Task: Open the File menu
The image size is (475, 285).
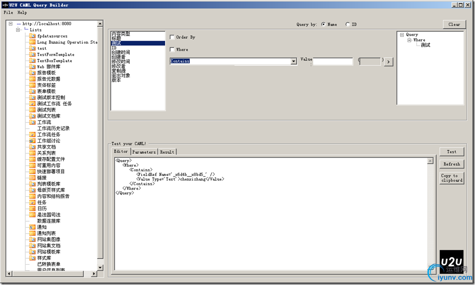Action: point(8,12)
